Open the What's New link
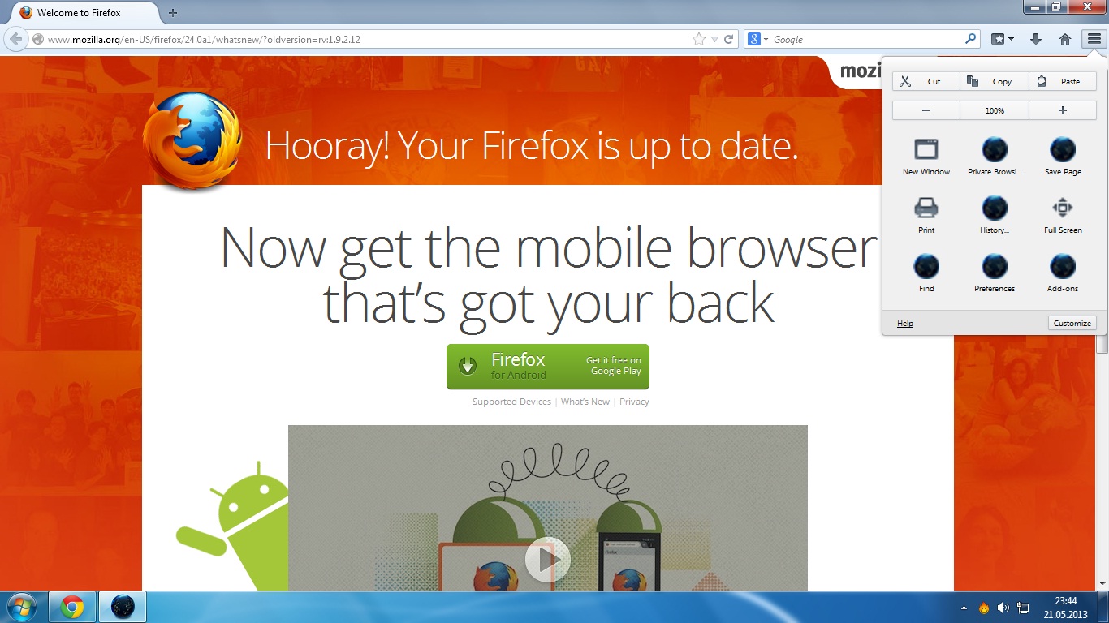This screenshot has height=623, width=1109. (x=585, y=402)
